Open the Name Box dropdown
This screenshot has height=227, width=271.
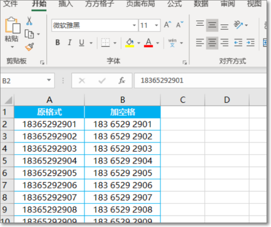pyautogui.click(x=49, y=80)
